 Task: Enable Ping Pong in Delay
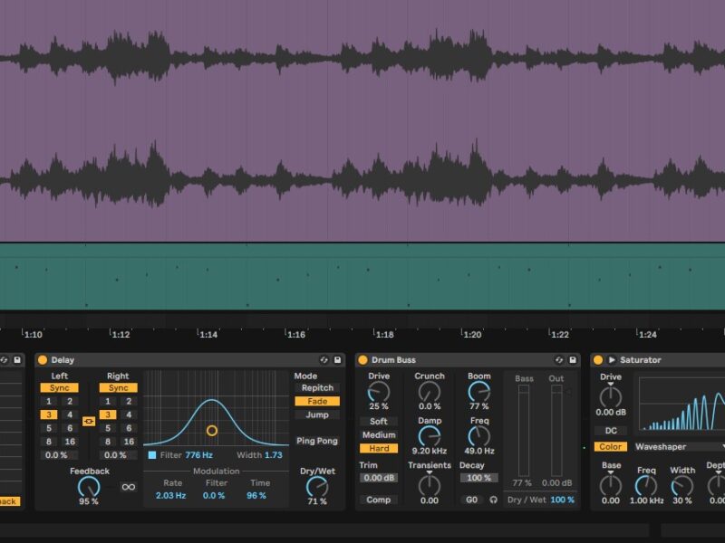(317, 441)
